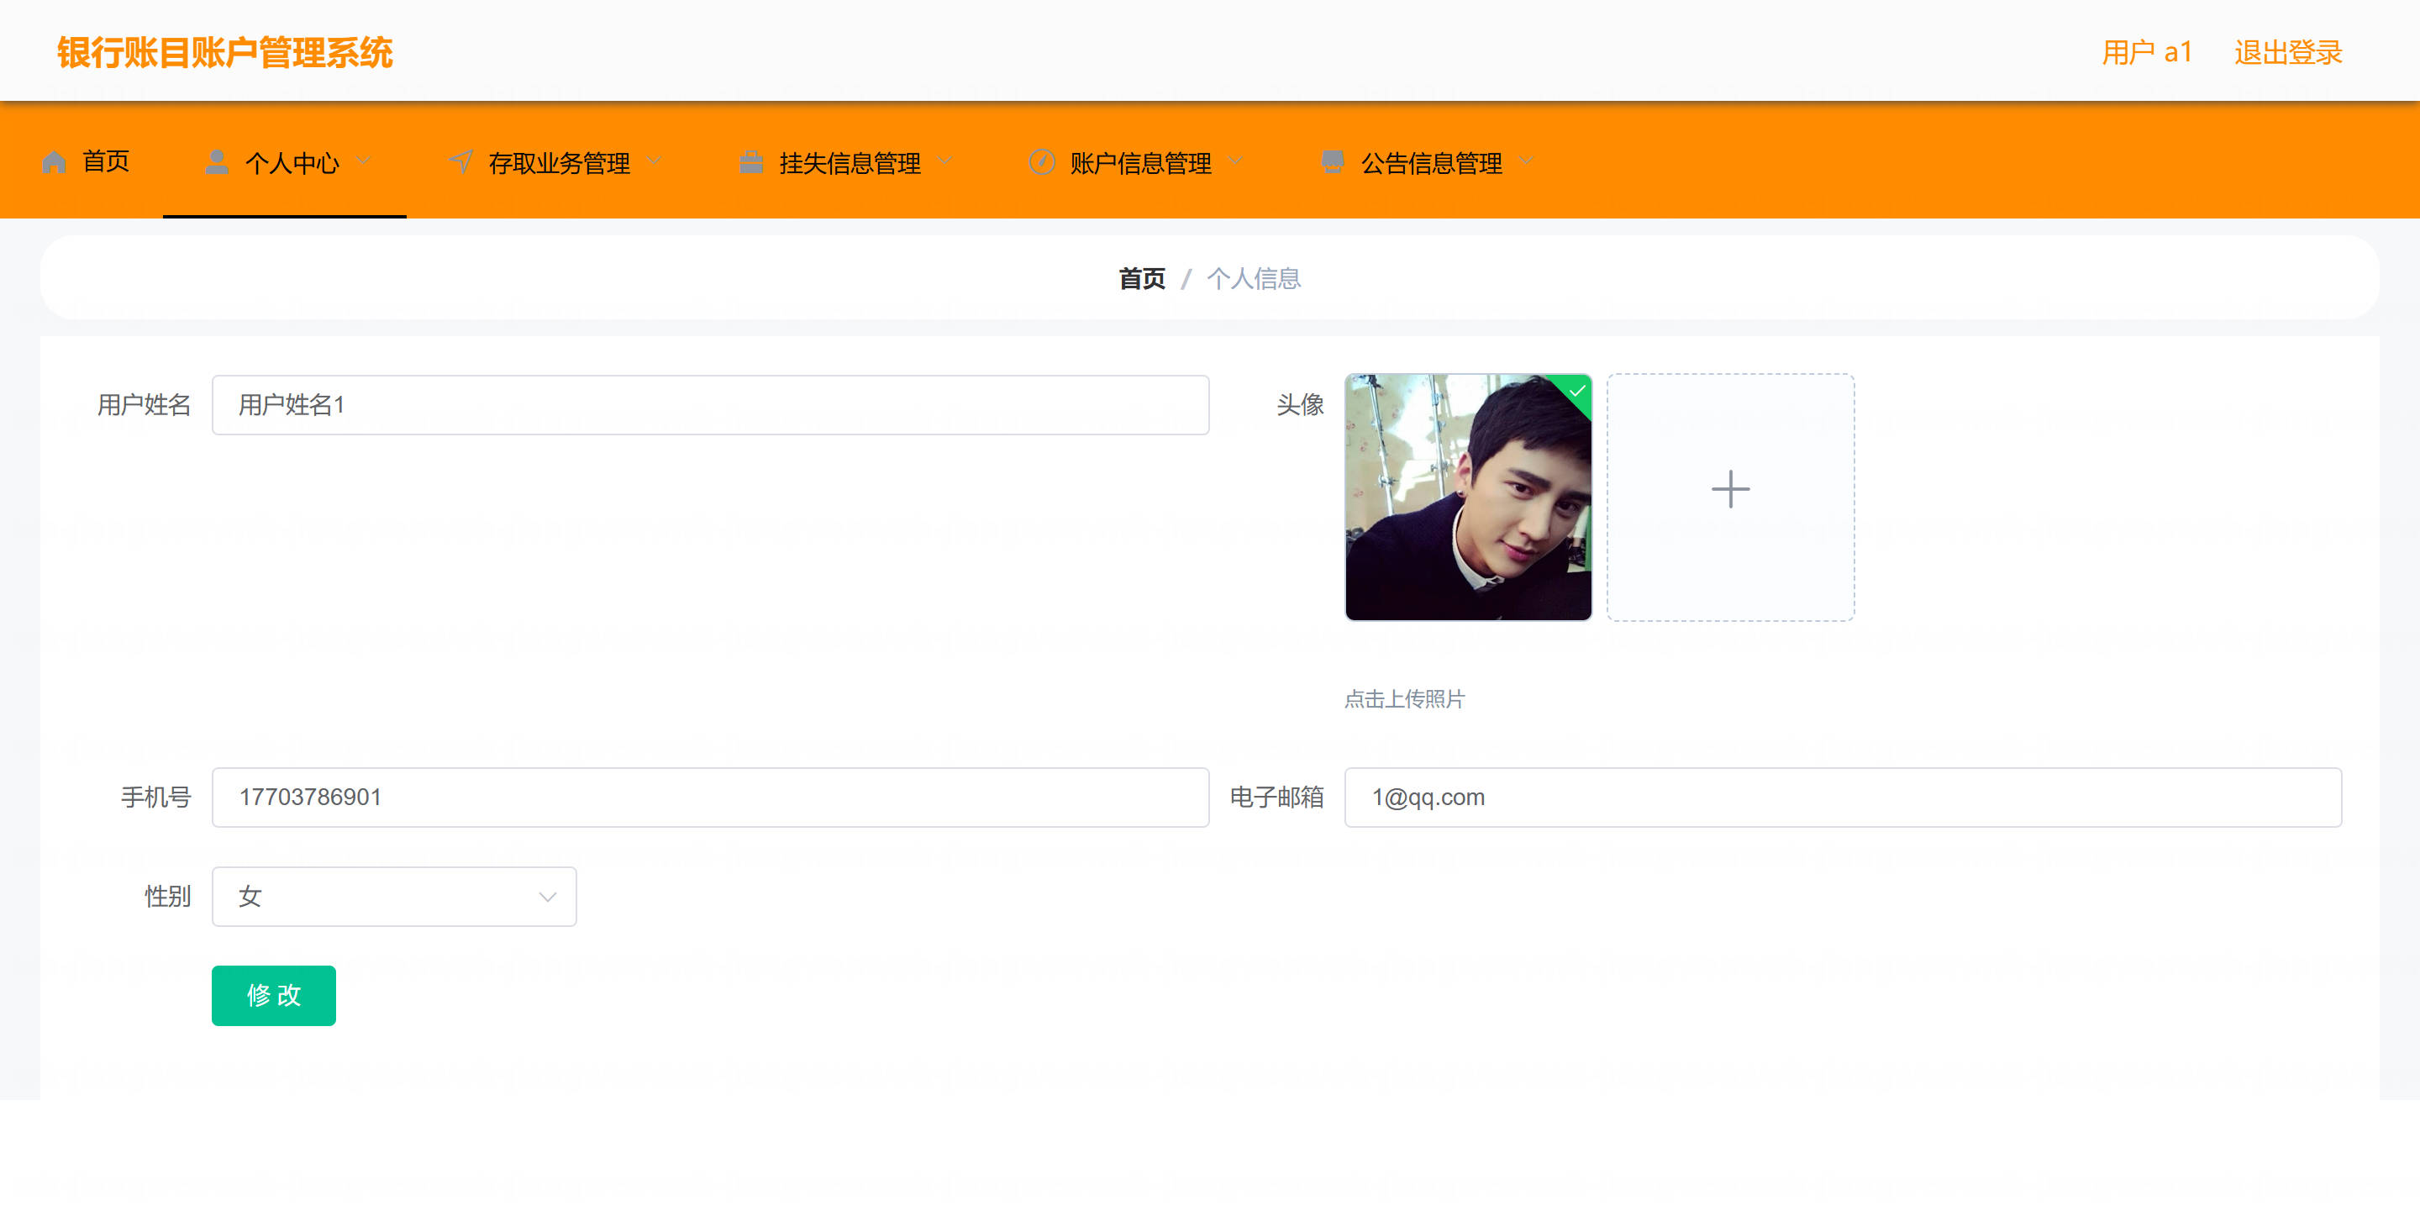
Task: Click the 性别 field label
Action: point(168,897)
